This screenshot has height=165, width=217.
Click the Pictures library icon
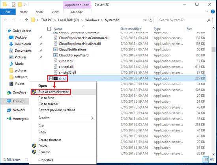(11, 57)
